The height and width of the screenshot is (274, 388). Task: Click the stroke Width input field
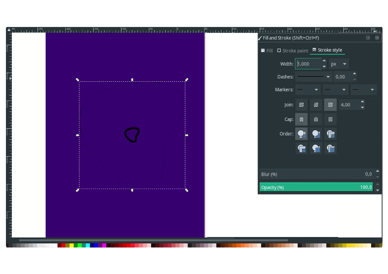pyautogui.click(x=308, y=64)
